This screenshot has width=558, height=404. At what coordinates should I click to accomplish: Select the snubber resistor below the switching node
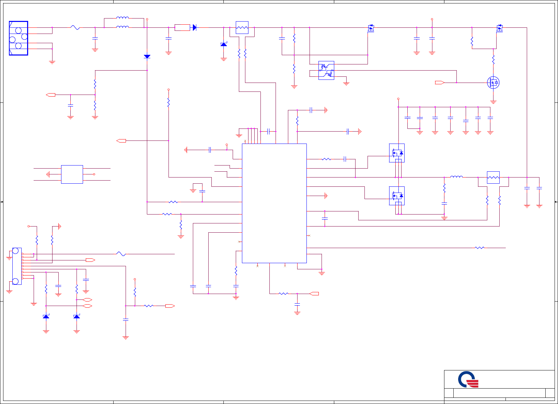pyautogui.click(x=444, y=188)
